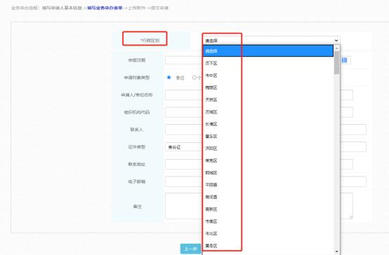Click 提交申请 step in breadcrumb
Screen dimensions: 389x255
pyautogui.click(x=160, y=8)
